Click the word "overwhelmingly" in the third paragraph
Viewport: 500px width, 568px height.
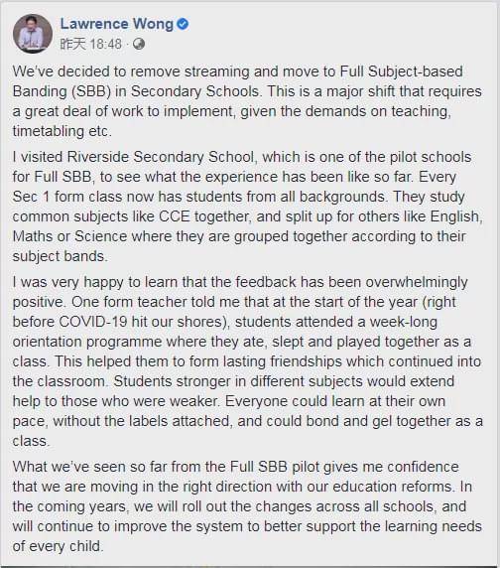point(417,282)
